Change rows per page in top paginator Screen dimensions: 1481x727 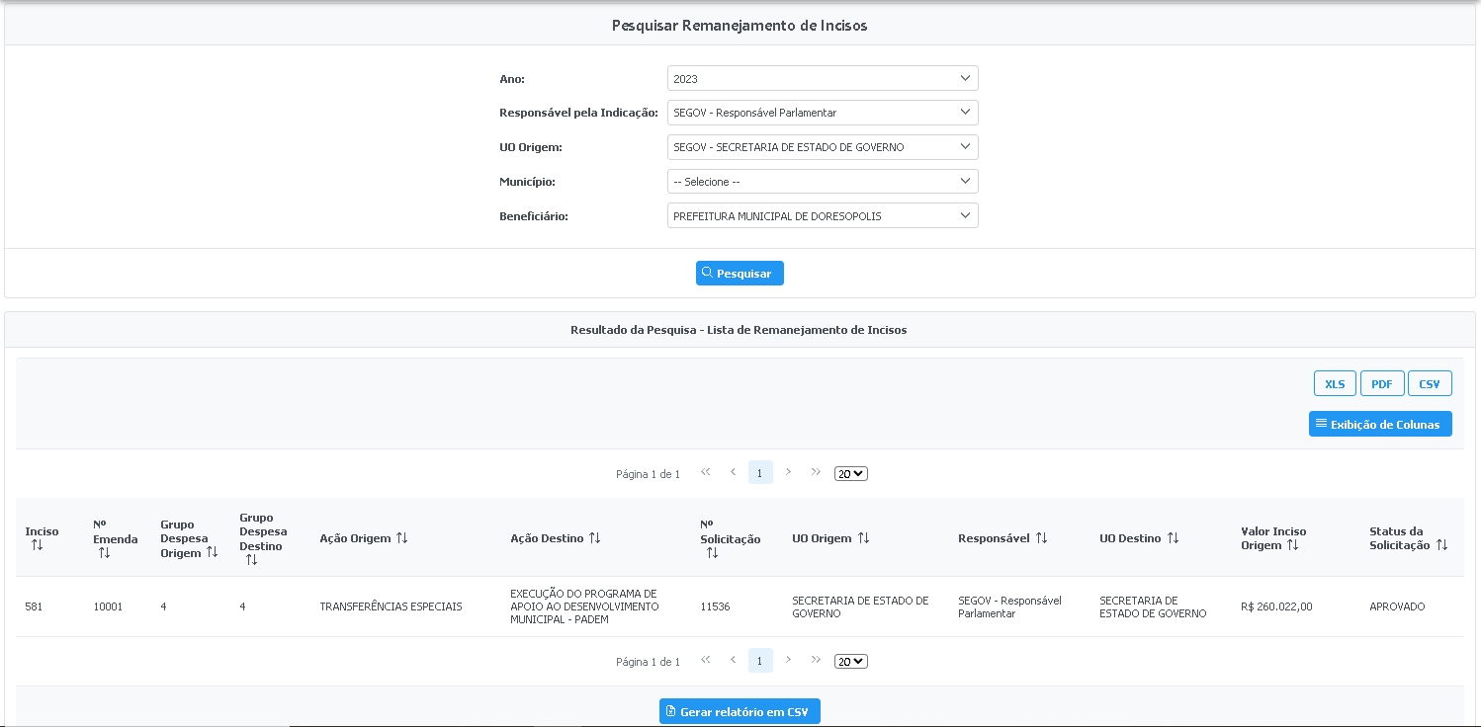pos(850,474)
